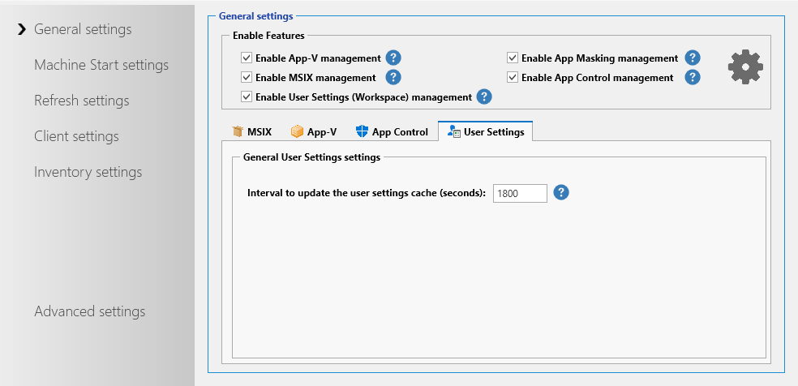Click the App-V box icon on tab
The image size is (798, 386).
pyautogui.click(x=297, y=131)
